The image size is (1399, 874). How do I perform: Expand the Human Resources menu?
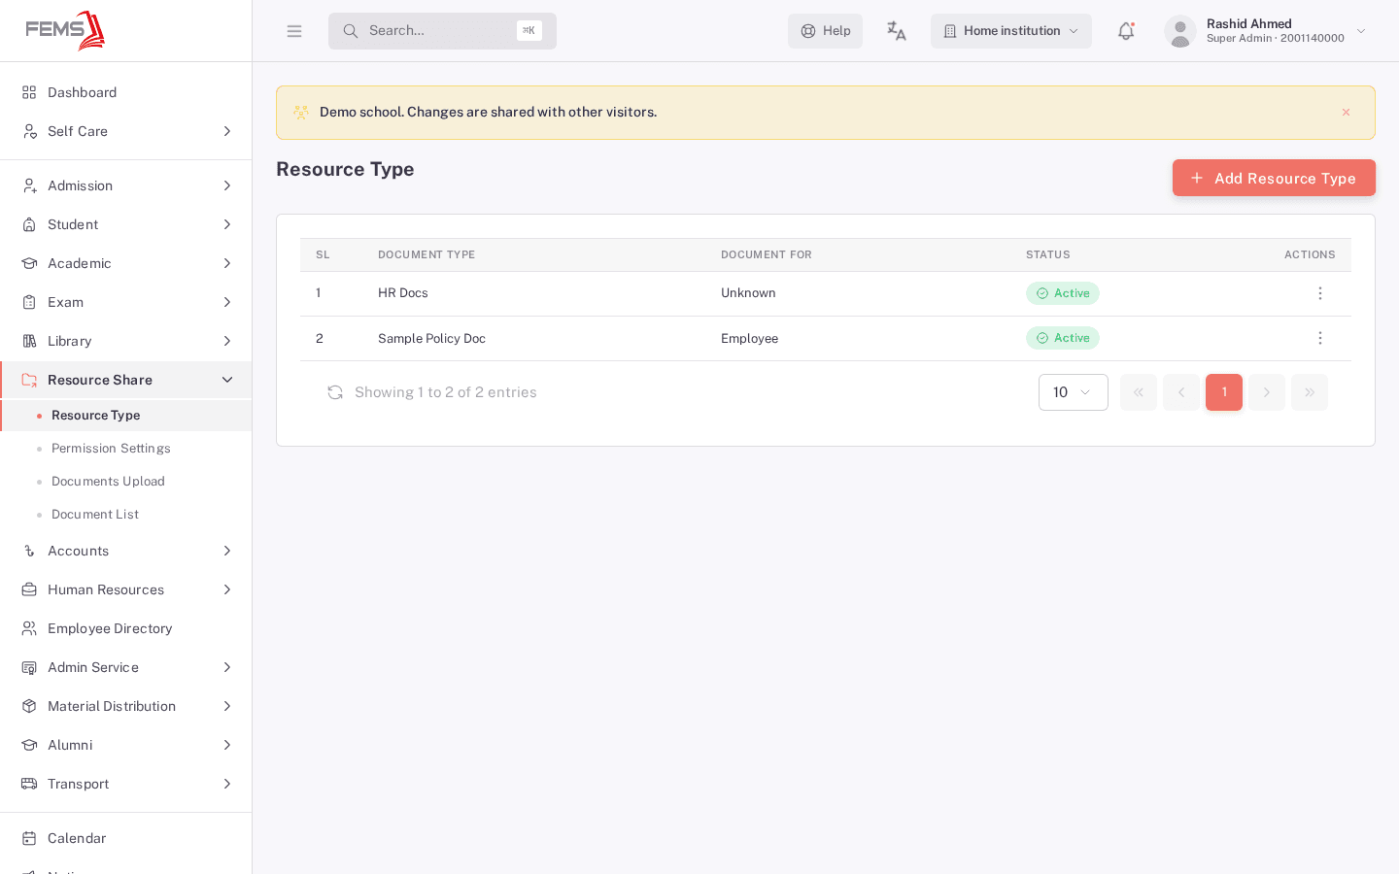coord(126,589)
